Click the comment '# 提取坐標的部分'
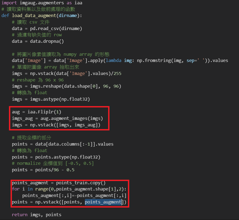Screen dimensions: 239x220 (31, 138)
